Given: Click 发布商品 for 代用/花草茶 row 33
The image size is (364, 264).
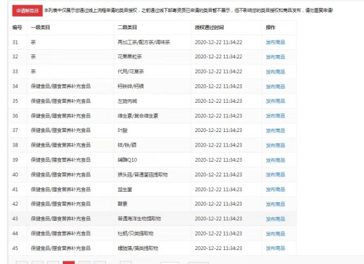Looking at the screenshot, I should pyautogui.click(x=275, y=72).
